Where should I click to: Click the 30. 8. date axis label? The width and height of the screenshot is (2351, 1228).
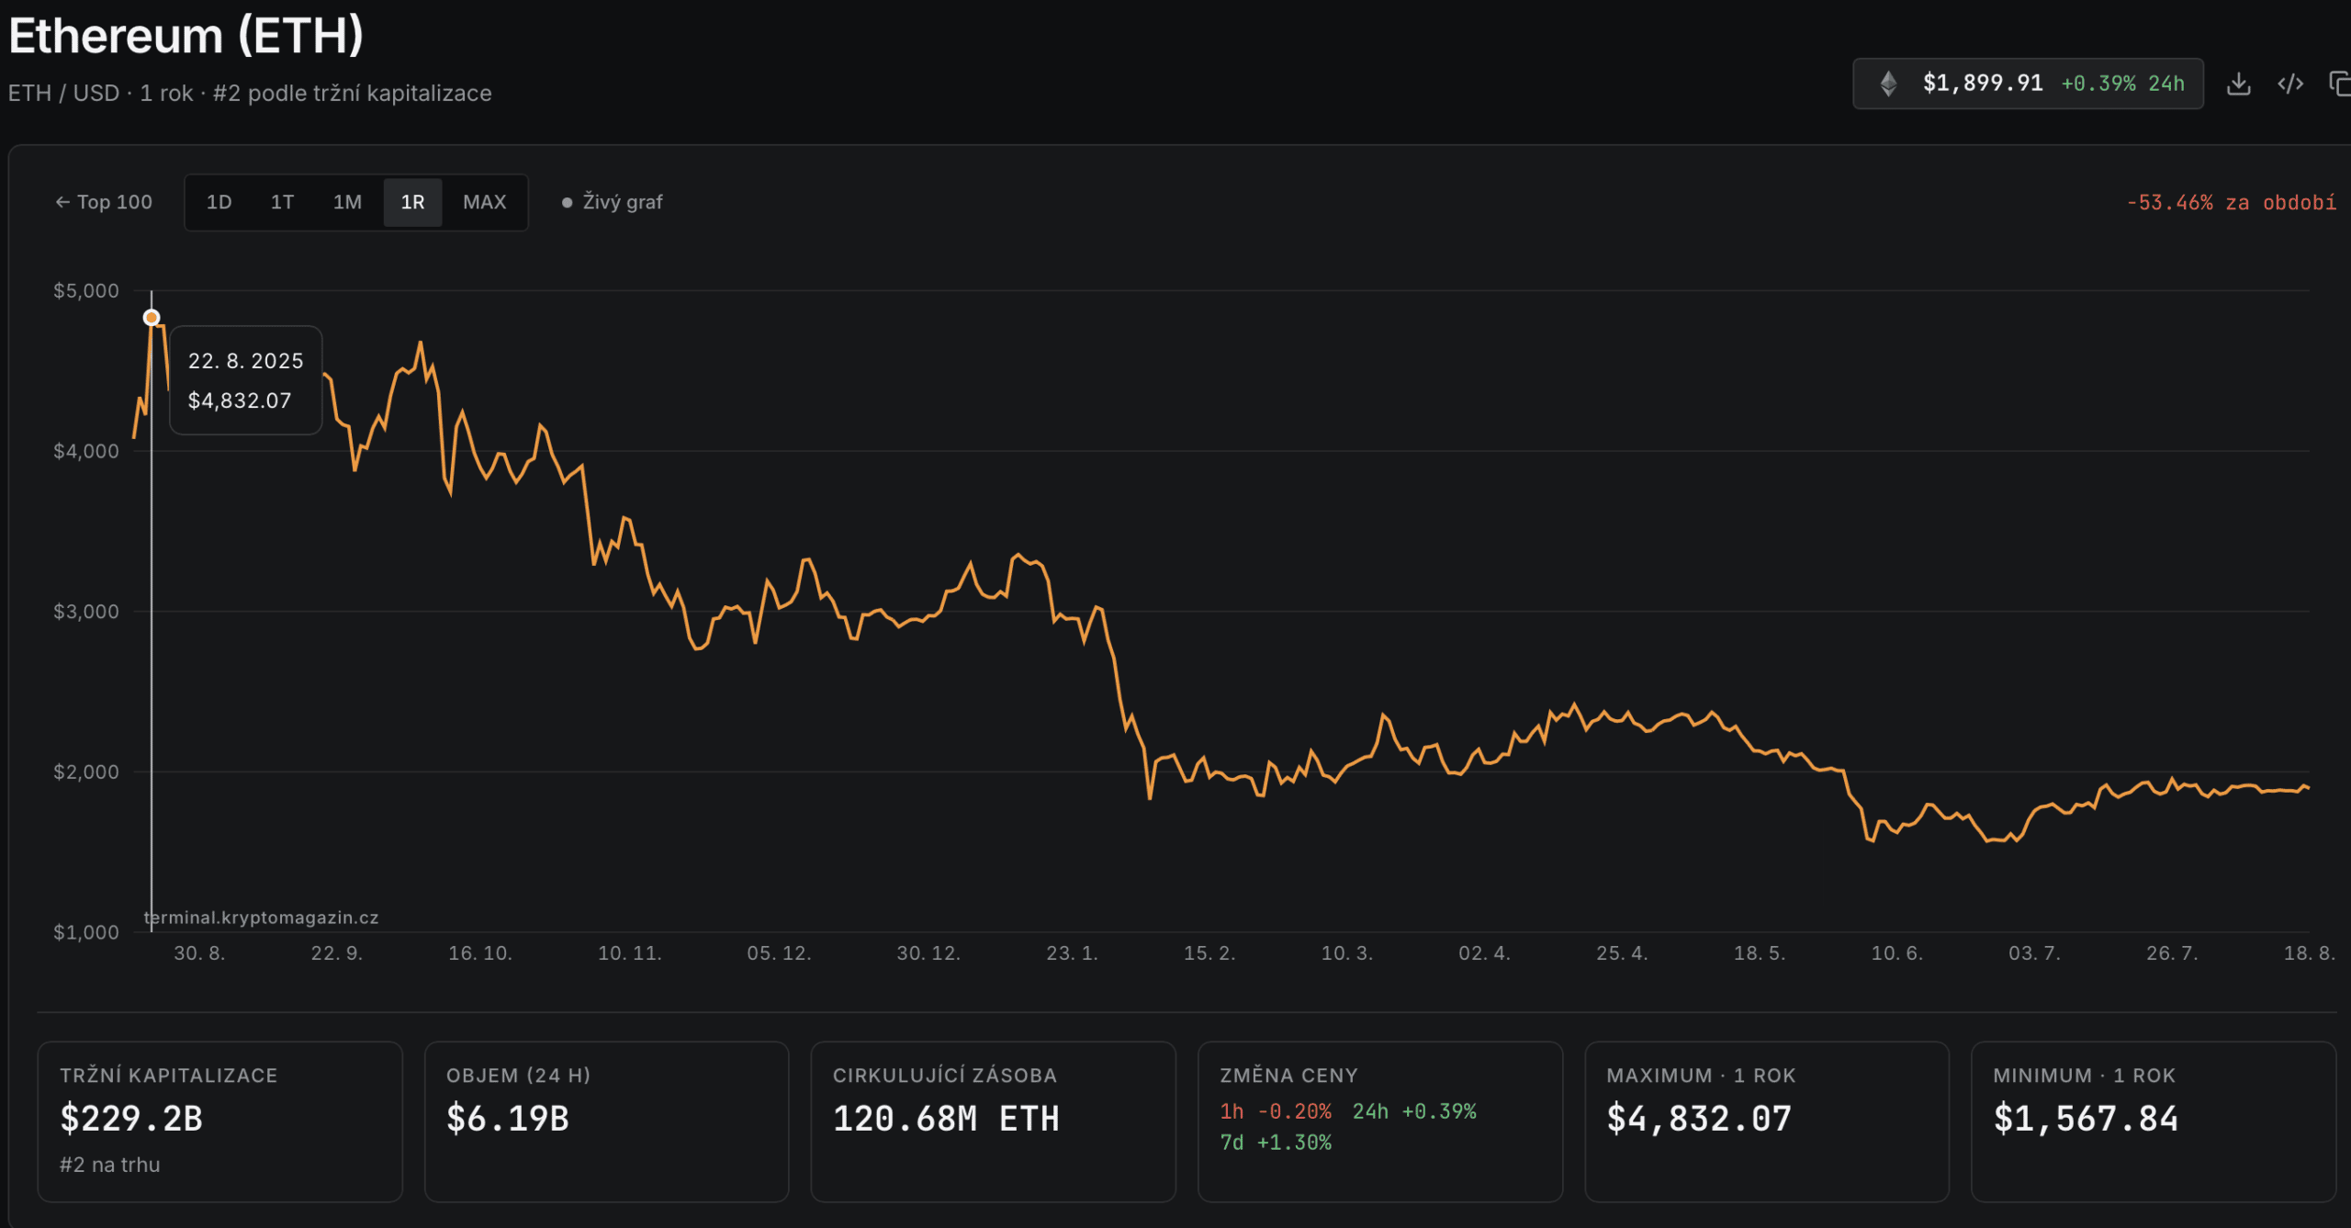199,953
